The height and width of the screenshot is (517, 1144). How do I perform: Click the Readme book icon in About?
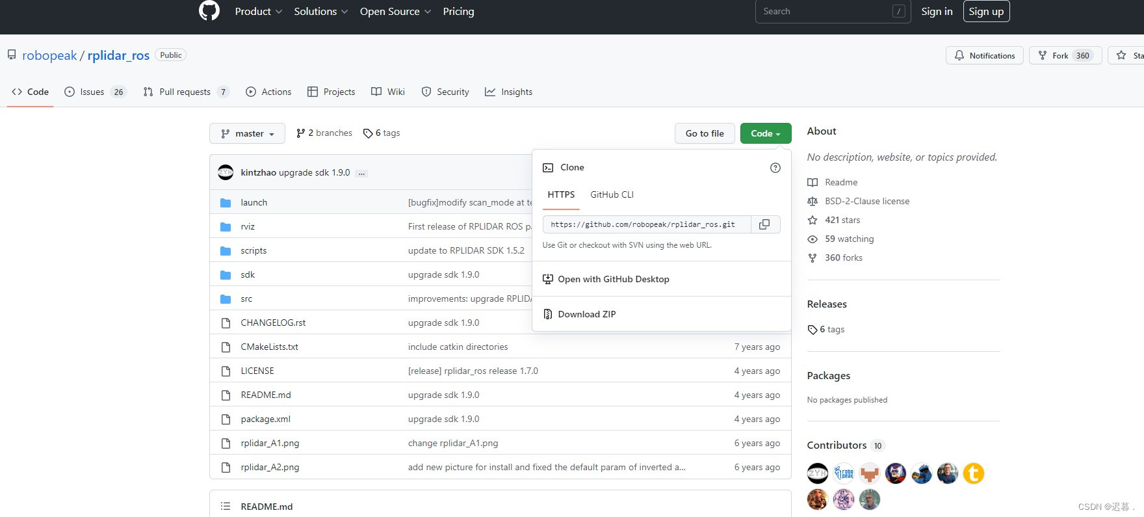[x=812, y=183]
